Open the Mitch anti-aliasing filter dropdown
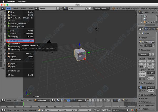158x112 pixels. coord(151,87)
